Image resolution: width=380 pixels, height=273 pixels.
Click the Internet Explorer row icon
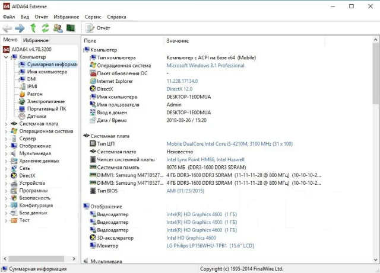93,81
